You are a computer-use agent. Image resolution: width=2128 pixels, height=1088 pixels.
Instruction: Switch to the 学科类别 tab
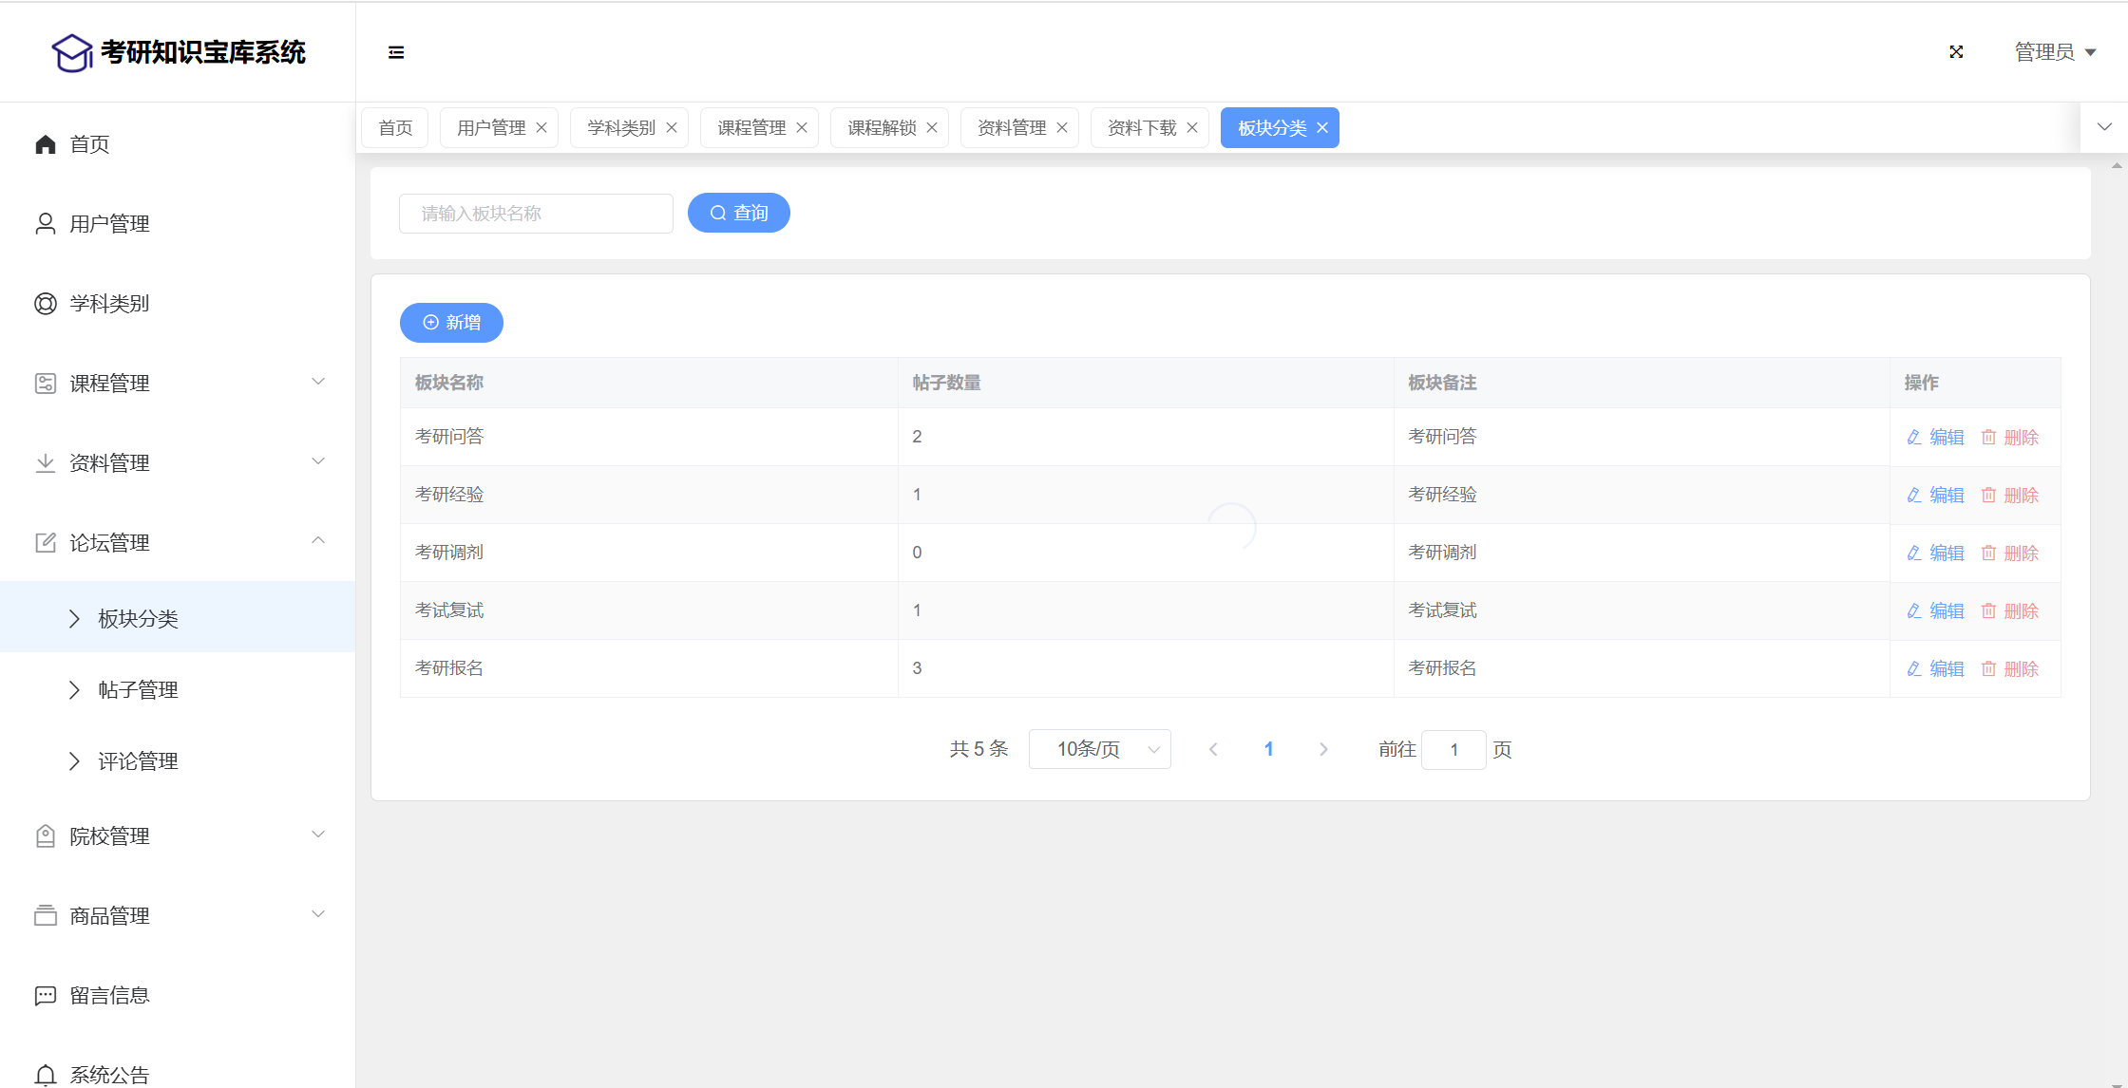point(620,128)
